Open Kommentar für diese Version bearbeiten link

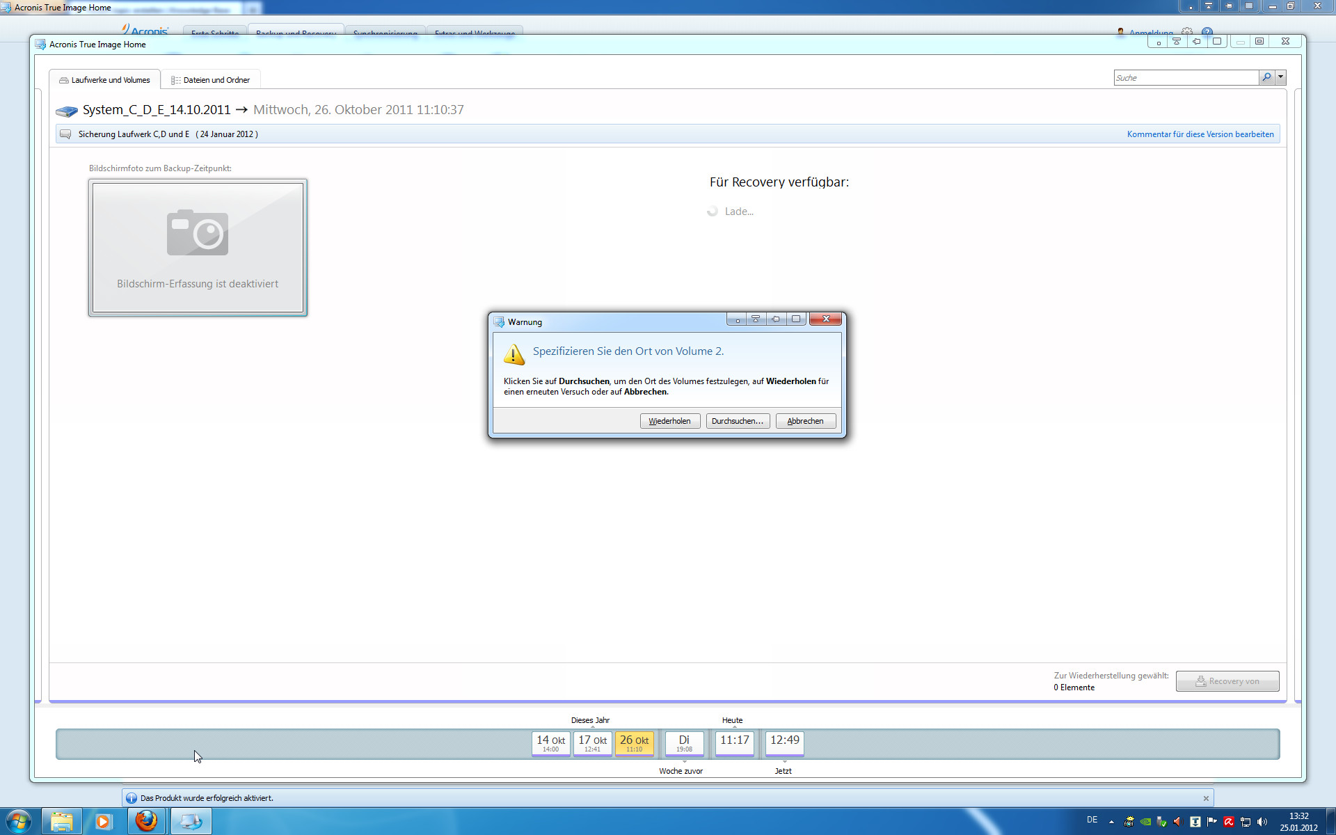(x=1200, y=134)
